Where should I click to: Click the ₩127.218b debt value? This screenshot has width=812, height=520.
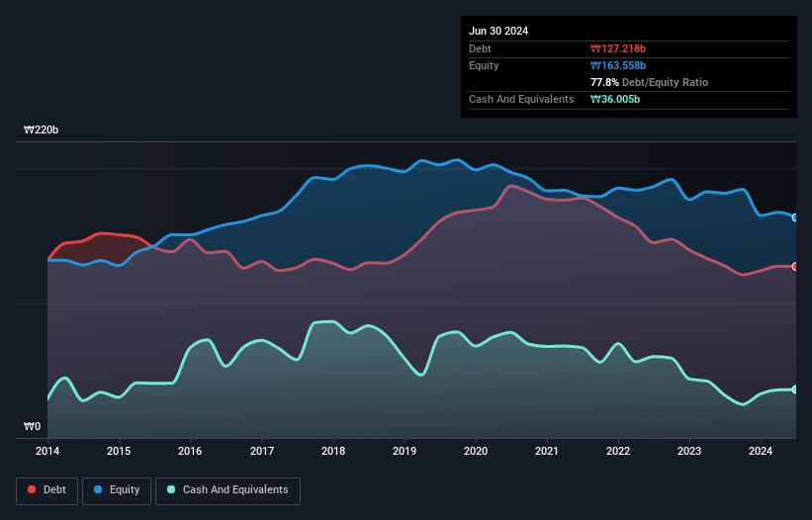(618, 48)
